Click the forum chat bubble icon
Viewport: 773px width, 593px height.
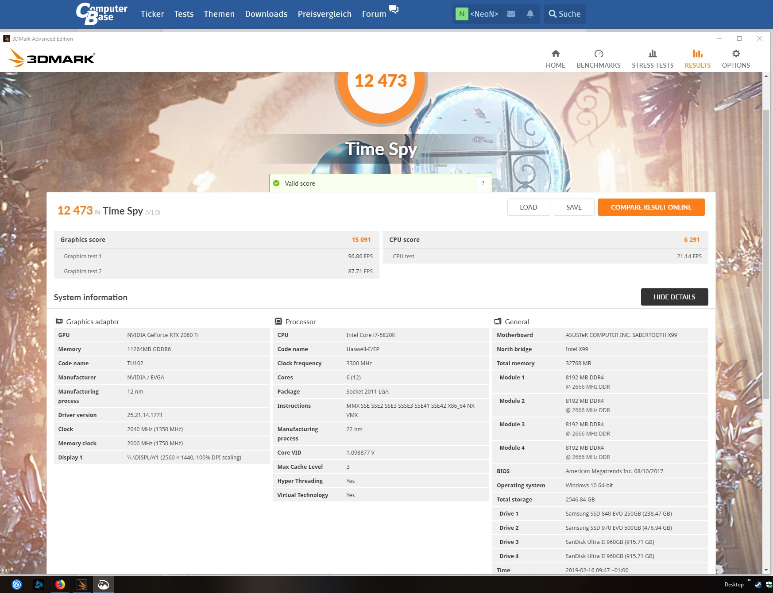click(x=393, y=9)
